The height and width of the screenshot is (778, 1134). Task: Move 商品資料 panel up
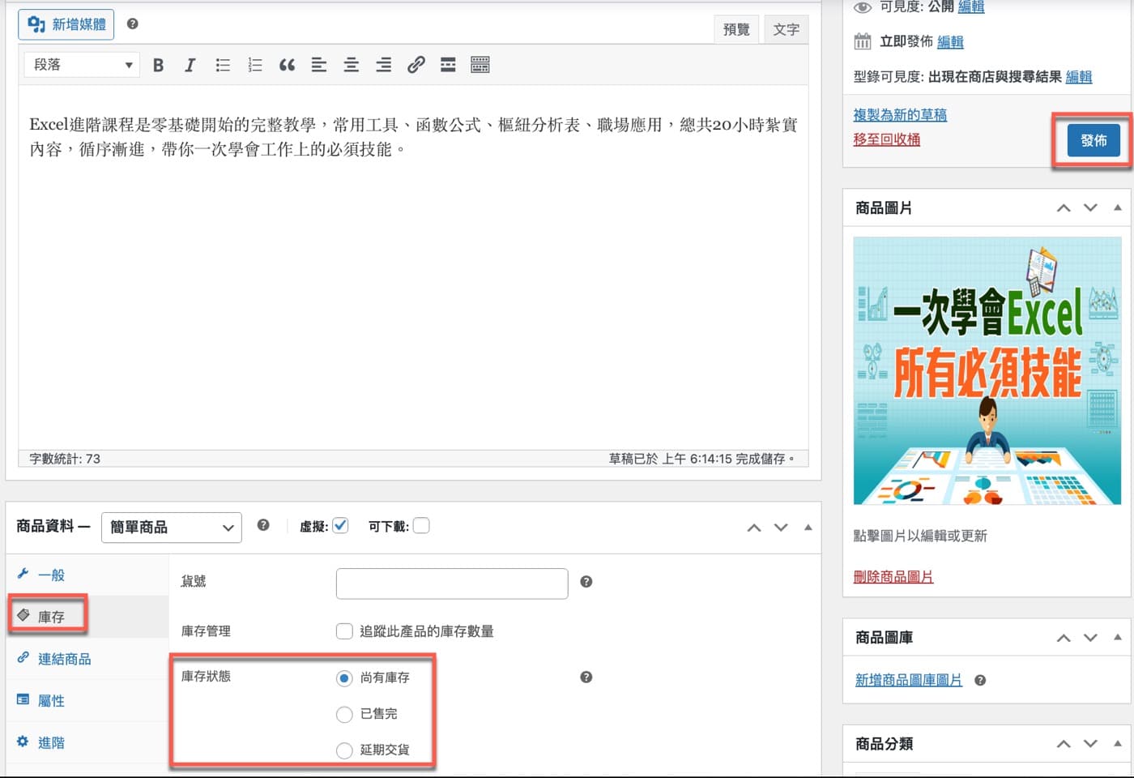pos(754,528)
